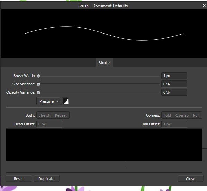
Task: Switch to the Stroke tab
Action: pyautogui.click(x=104, y=63)
